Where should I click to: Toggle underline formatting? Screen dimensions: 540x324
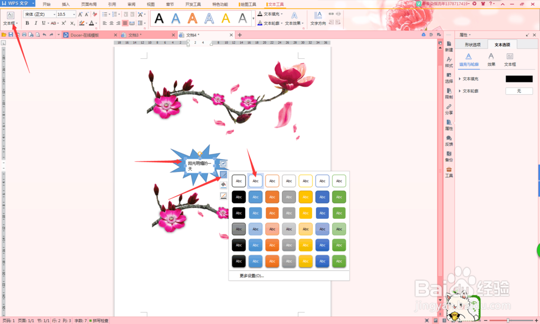click(42, 23)
